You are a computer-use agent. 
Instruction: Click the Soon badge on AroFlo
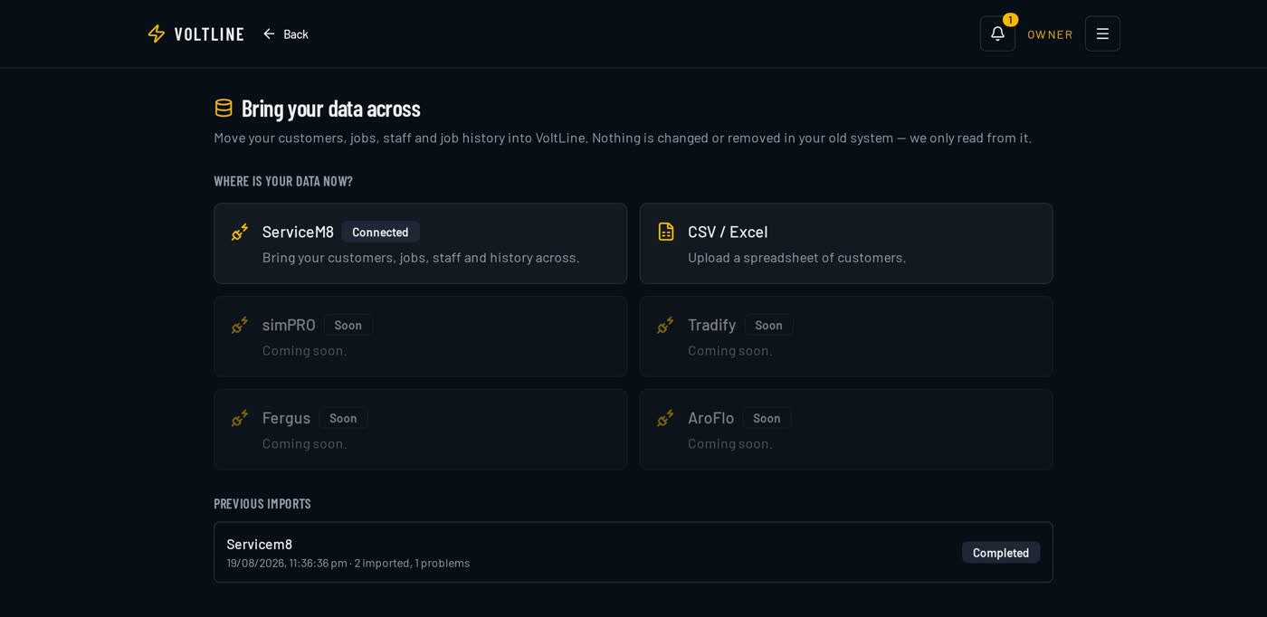click(767, 418)
